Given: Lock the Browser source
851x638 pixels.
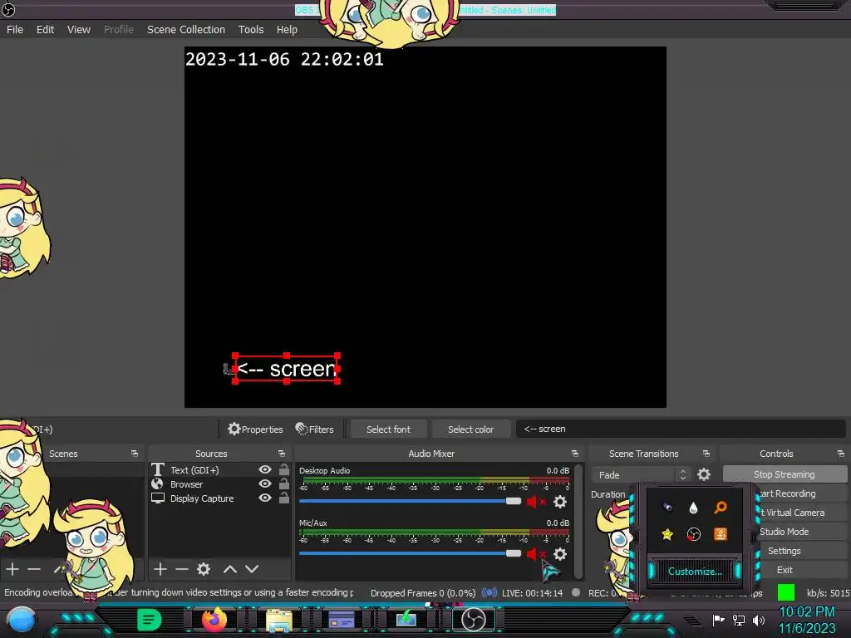Looking at the screenshot, I should tap(284, 484).
